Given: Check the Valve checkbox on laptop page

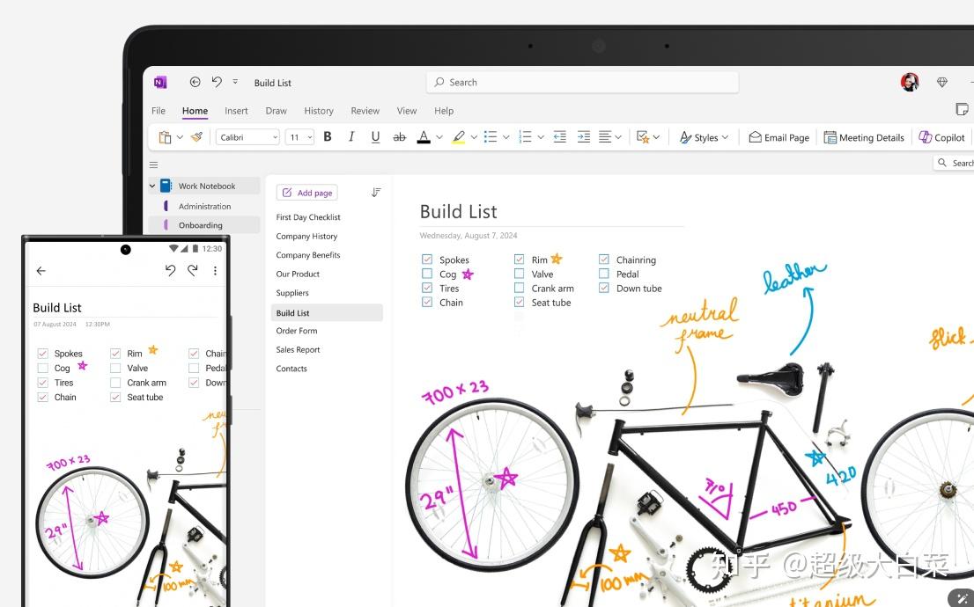Looking at the screenshot, I should pos(519,273).
